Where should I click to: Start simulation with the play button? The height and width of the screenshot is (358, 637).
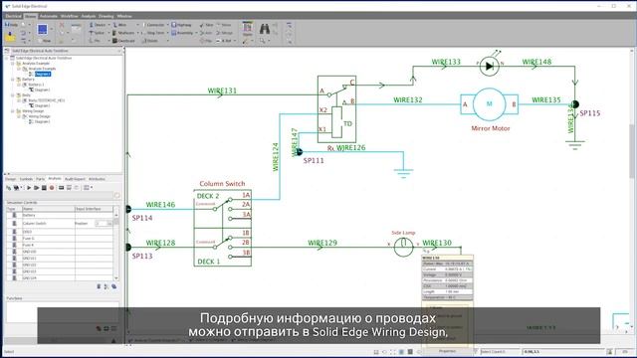point(29,188)
